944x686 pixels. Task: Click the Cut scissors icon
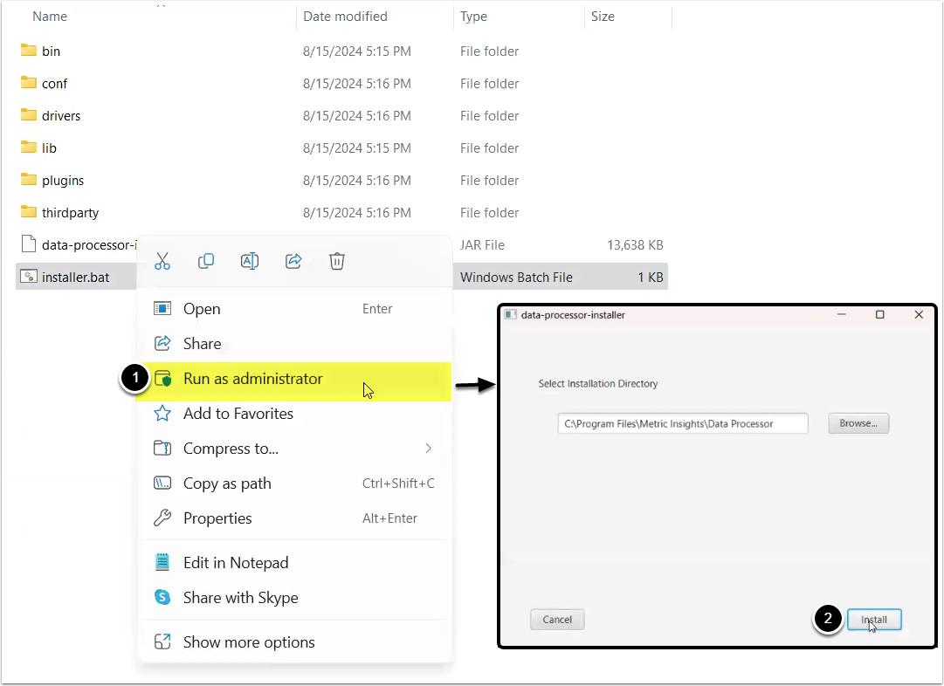162,261
